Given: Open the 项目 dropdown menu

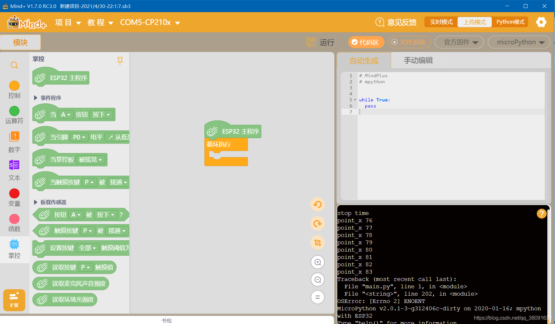Looking at the screenshot, I should pyautogui.click(x=68, y=22).
